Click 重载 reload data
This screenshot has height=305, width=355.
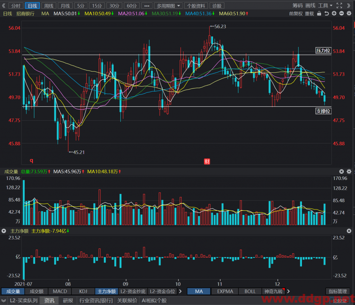309,14
